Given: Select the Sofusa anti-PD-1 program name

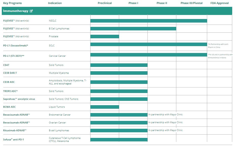Looking at the screenshot, I should coord(13,139).
